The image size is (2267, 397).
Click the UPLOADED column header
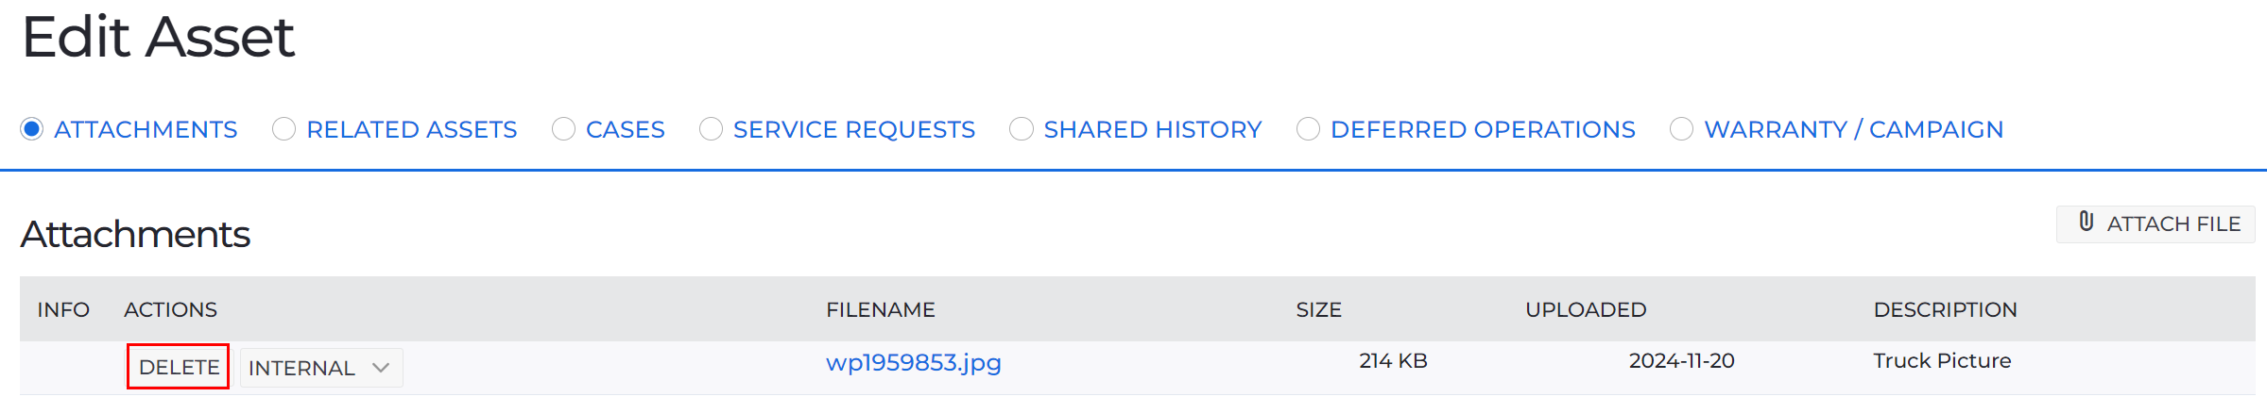click(1586, 309)
